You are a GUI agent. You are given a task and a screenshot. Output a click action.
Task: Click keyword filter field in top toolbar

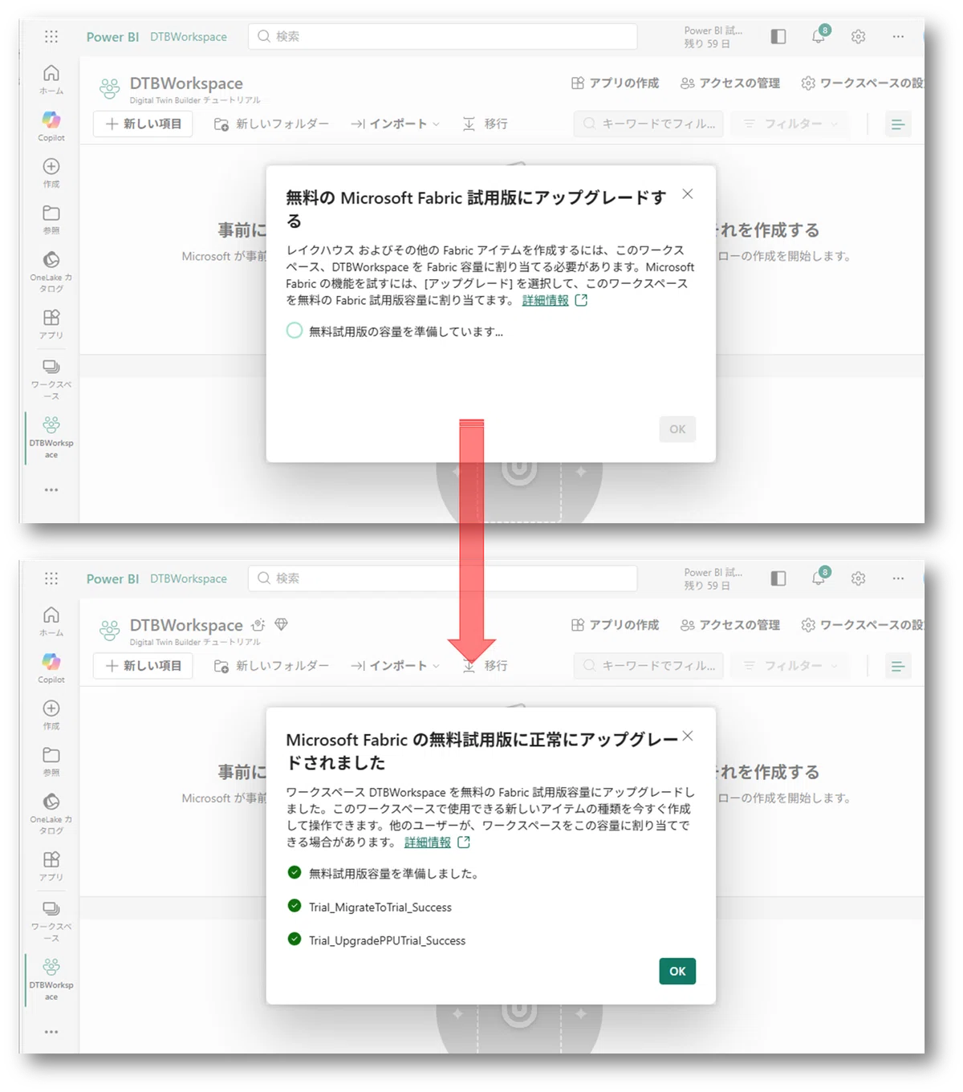pos(648,124)
